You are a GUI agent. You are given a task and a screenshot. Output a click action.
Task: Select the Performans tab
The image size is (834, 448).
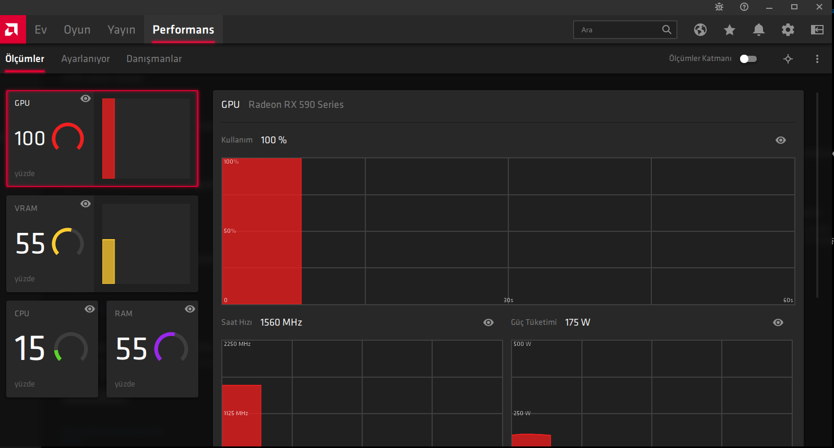(x=183, y=30)
